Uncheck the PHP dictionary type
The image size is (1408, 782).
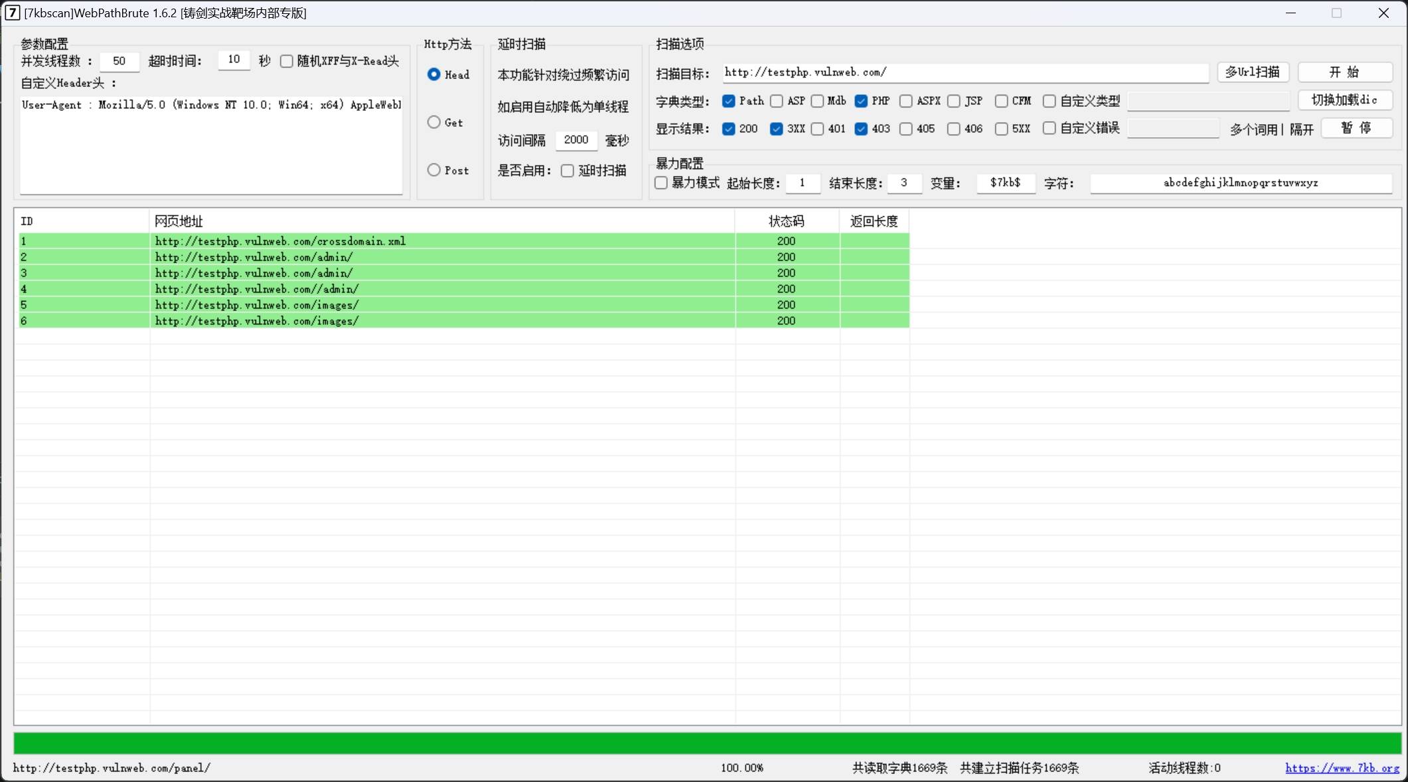(x=861, y=101)
